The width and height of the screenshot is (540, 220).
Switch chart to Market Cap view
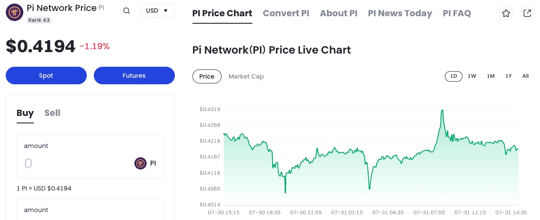coord(246,76)
